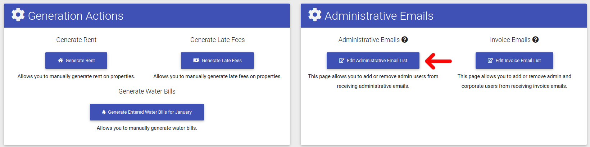Open Edit Invoice Email List
Screen dimensions: 590x147
[514, 61]
